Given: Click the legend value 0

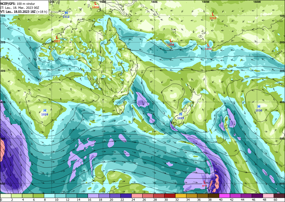Looking at the screenshot, I should 1,200.
